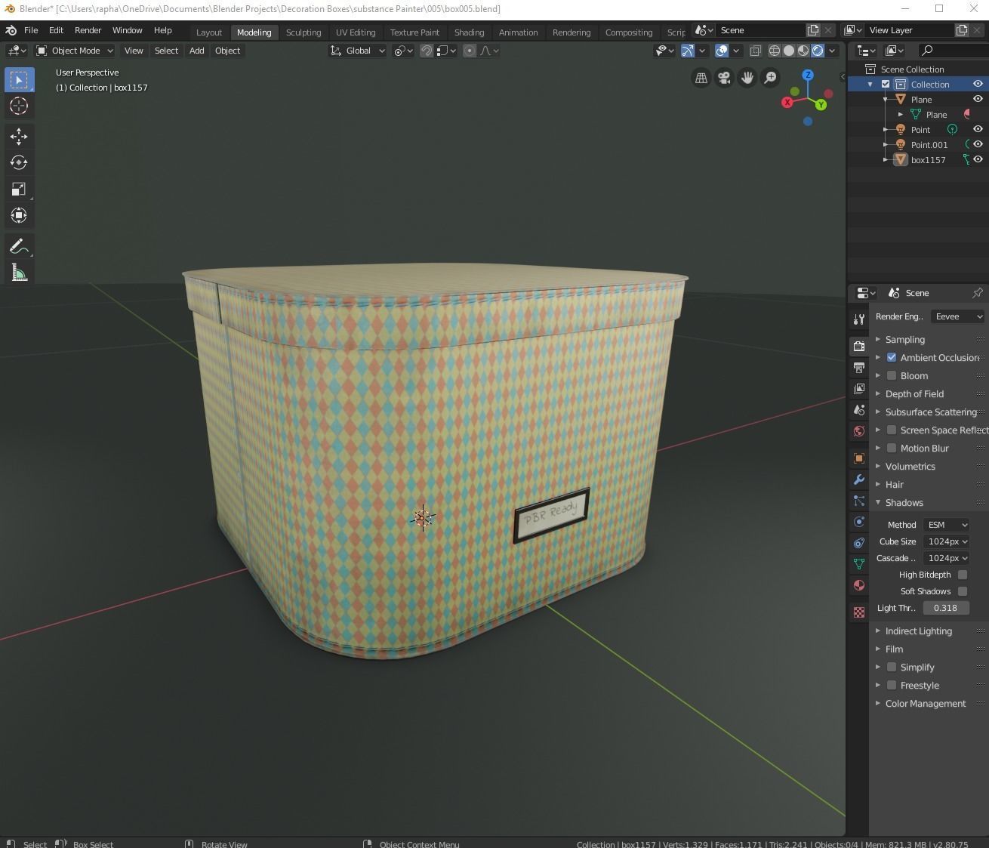This screenshot has width=989, height=848.
Task: Open the Material properties tab icon
Action: click(x=859, y=585)
